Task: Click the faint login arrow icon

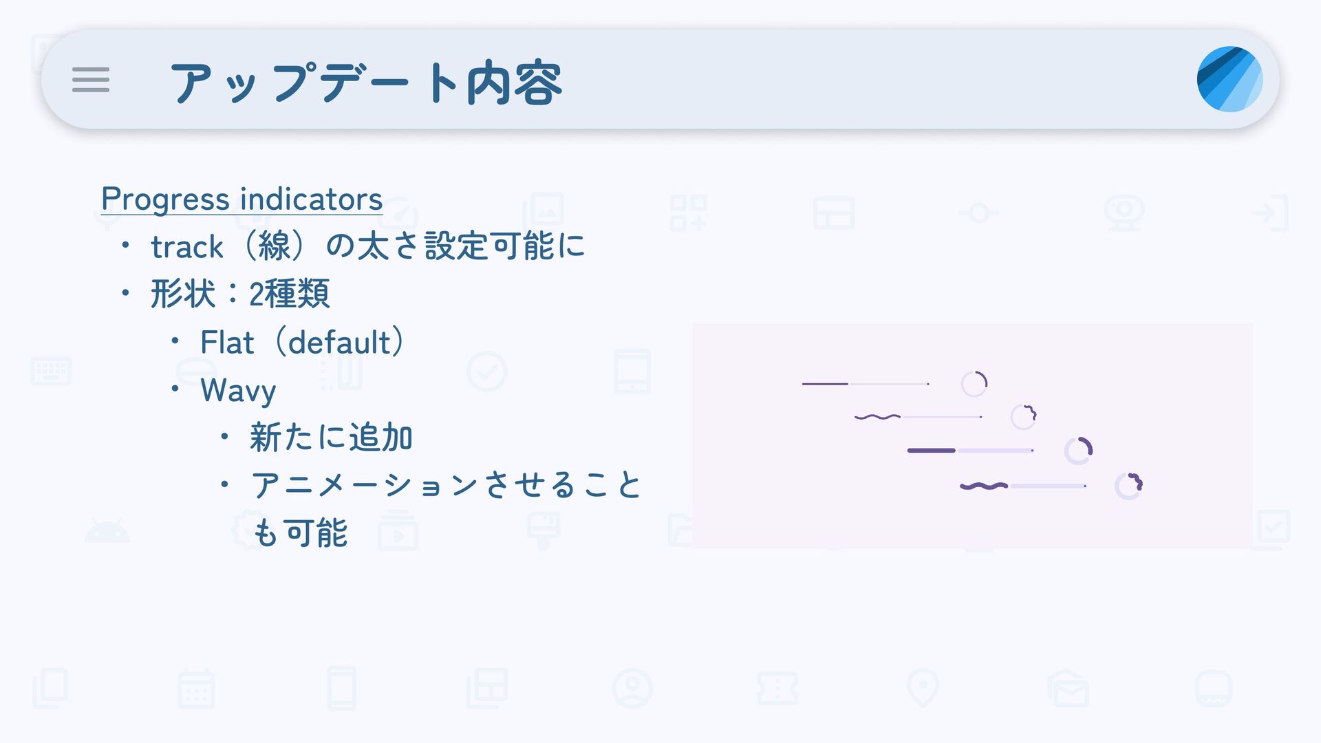Action: click(x=1270, y=213)
